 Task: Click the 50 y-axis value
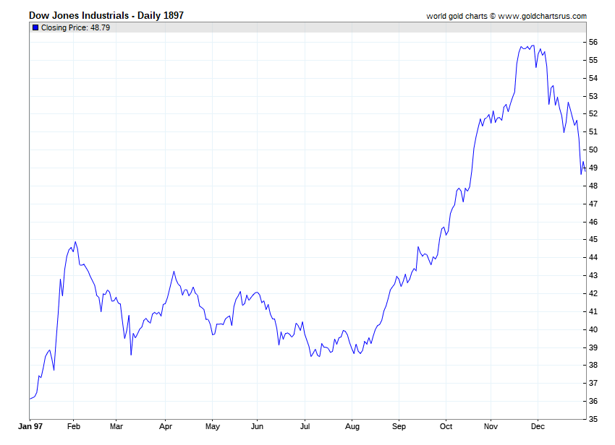point(593,150)
